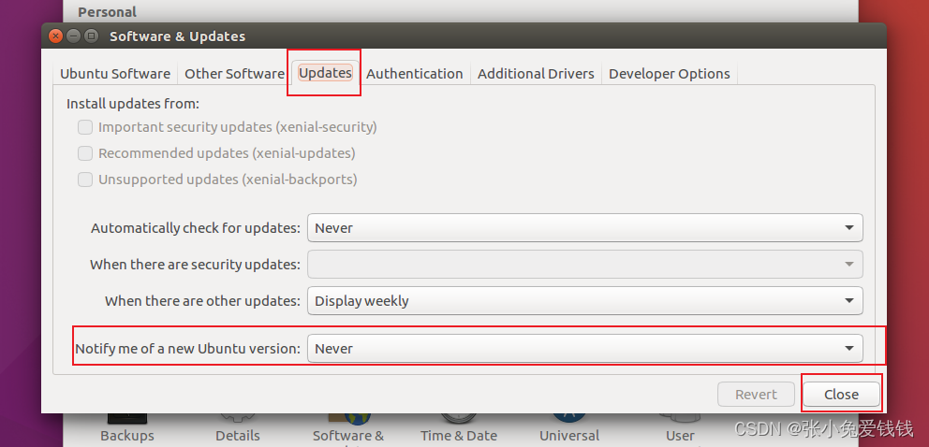The height and width of the screenshot is (447, 929).
Task: Open the When there are security updates dropdown
Action: point(584,265)
